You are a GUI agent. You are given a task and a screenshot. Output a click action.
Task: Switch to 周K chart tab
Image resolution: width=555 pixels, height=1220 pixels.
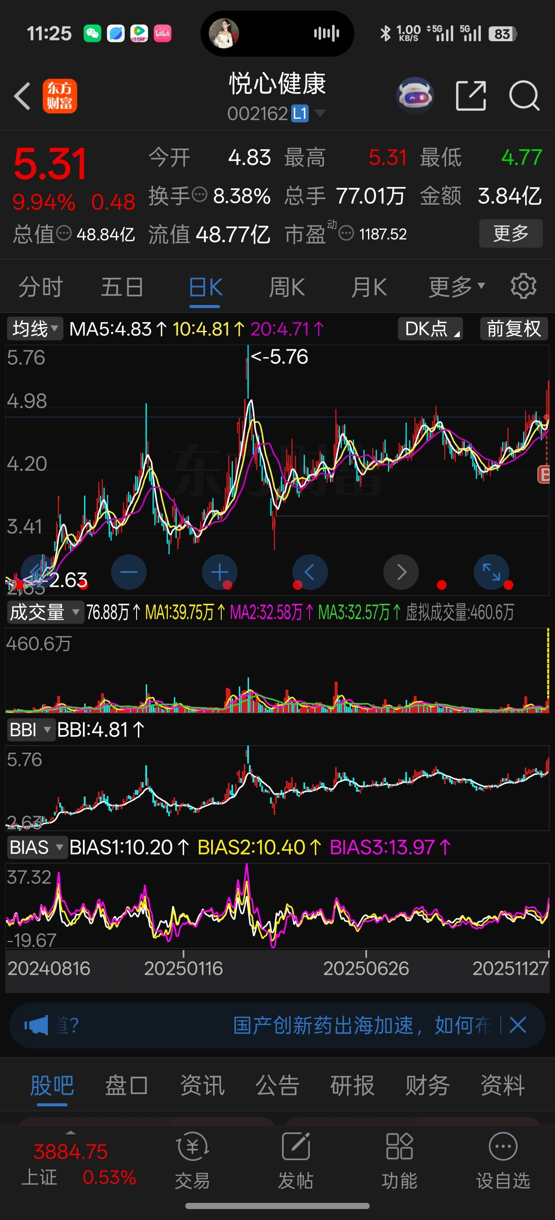287,287
